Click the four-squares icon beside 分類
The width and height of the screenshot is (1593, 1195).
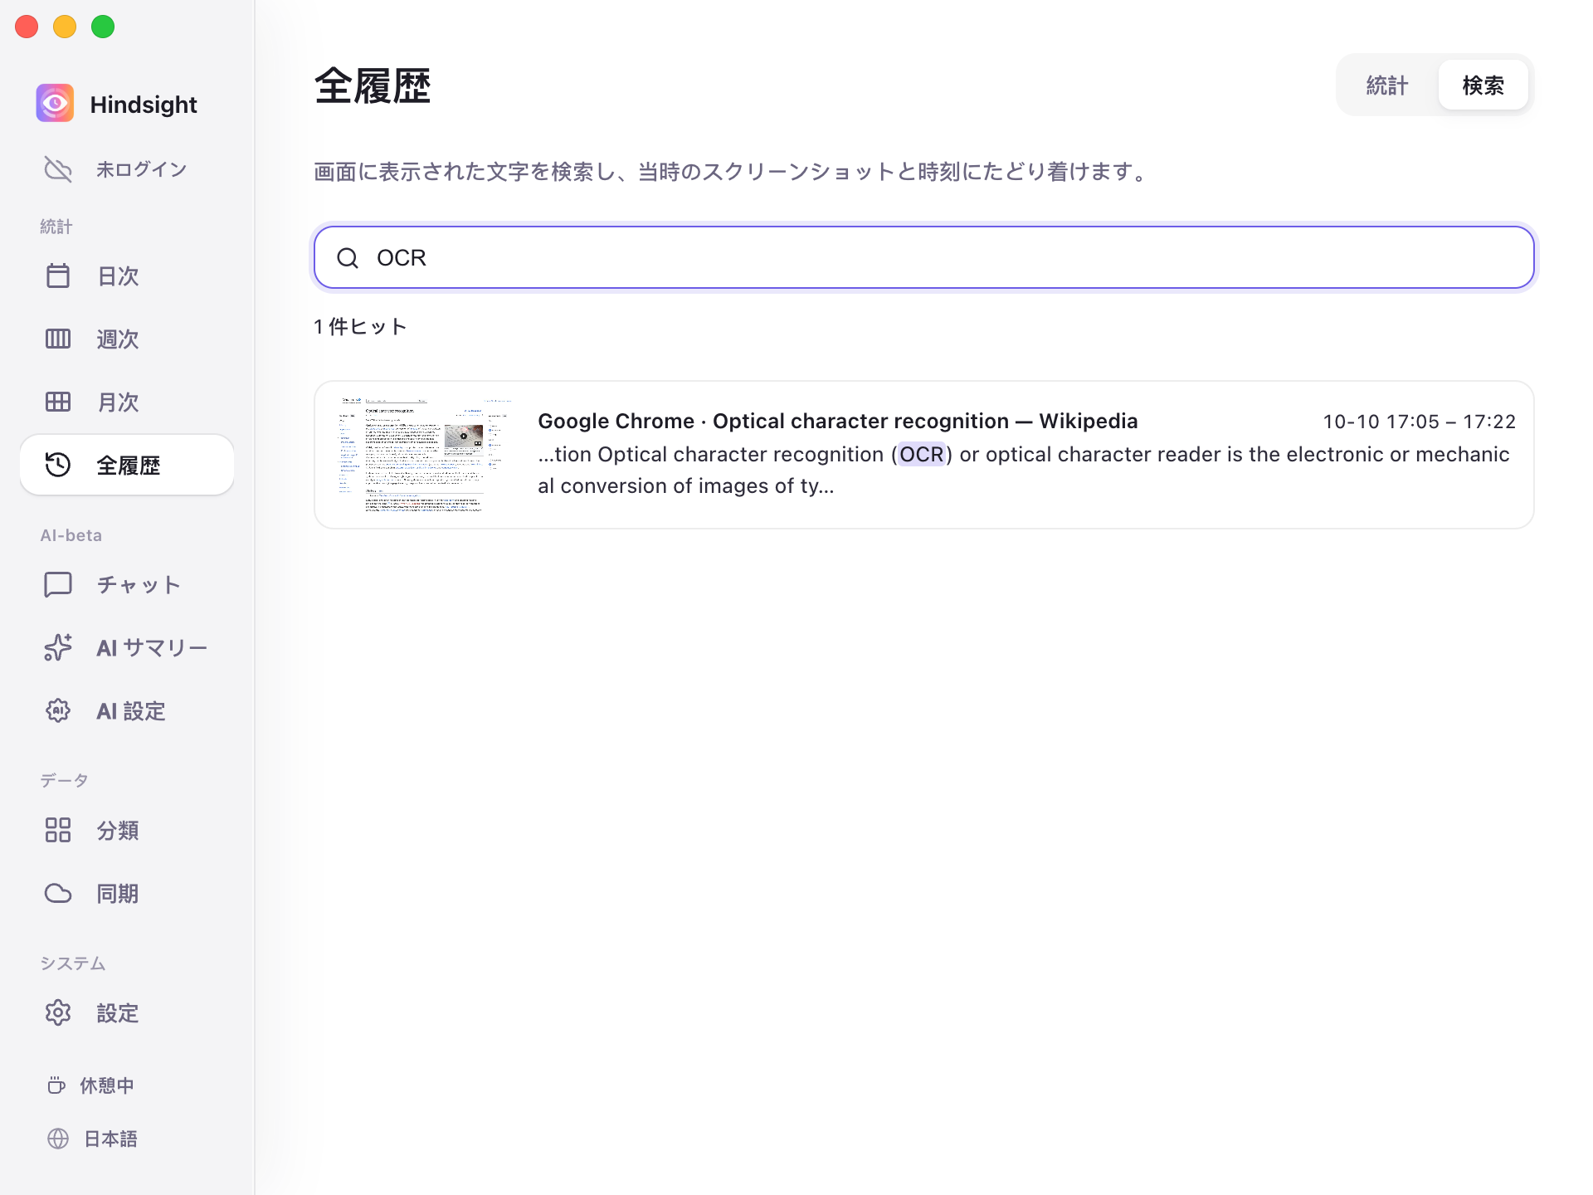coord(58,830)
